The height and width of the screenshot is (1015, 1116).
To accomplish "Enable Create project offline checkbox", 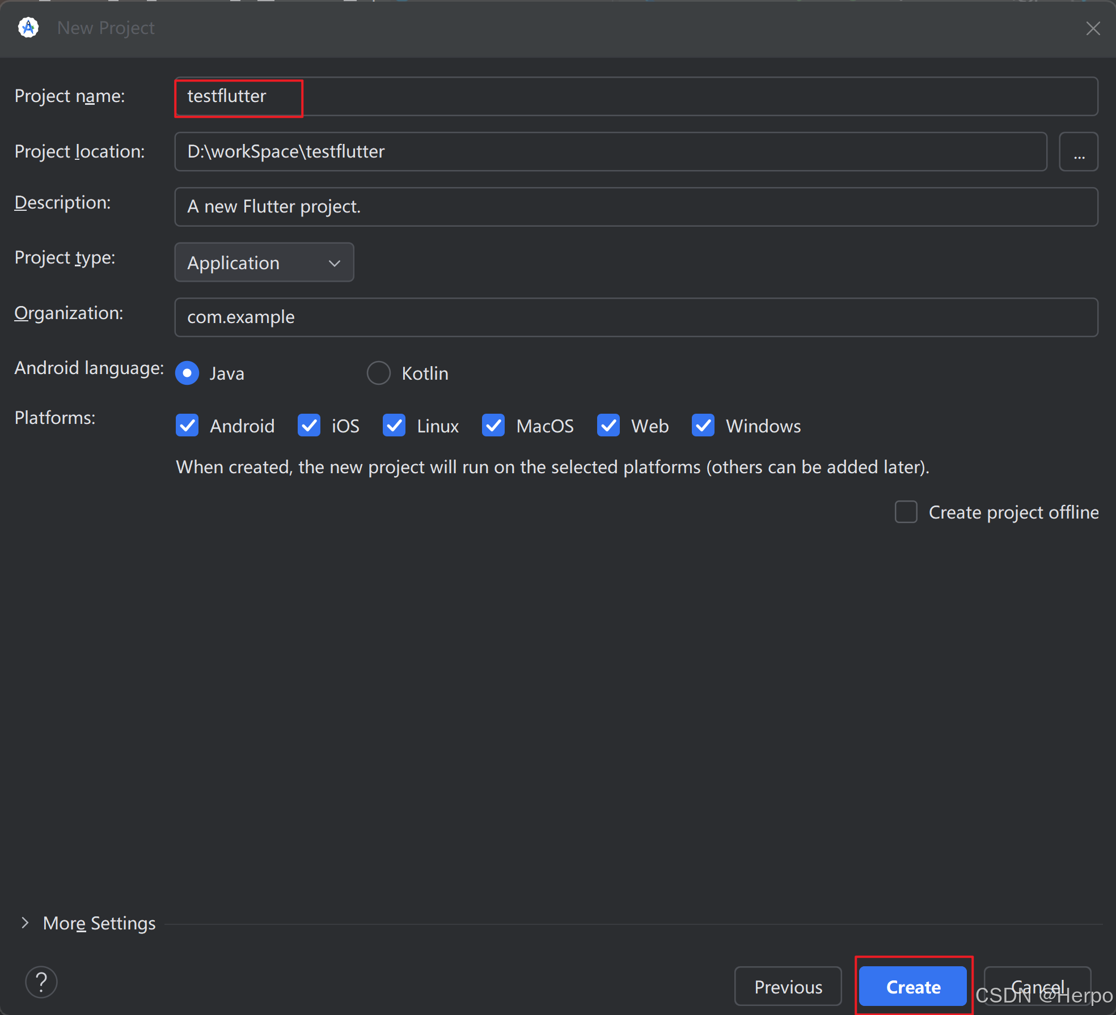I will pyautogui.click(x=906, y=512).
